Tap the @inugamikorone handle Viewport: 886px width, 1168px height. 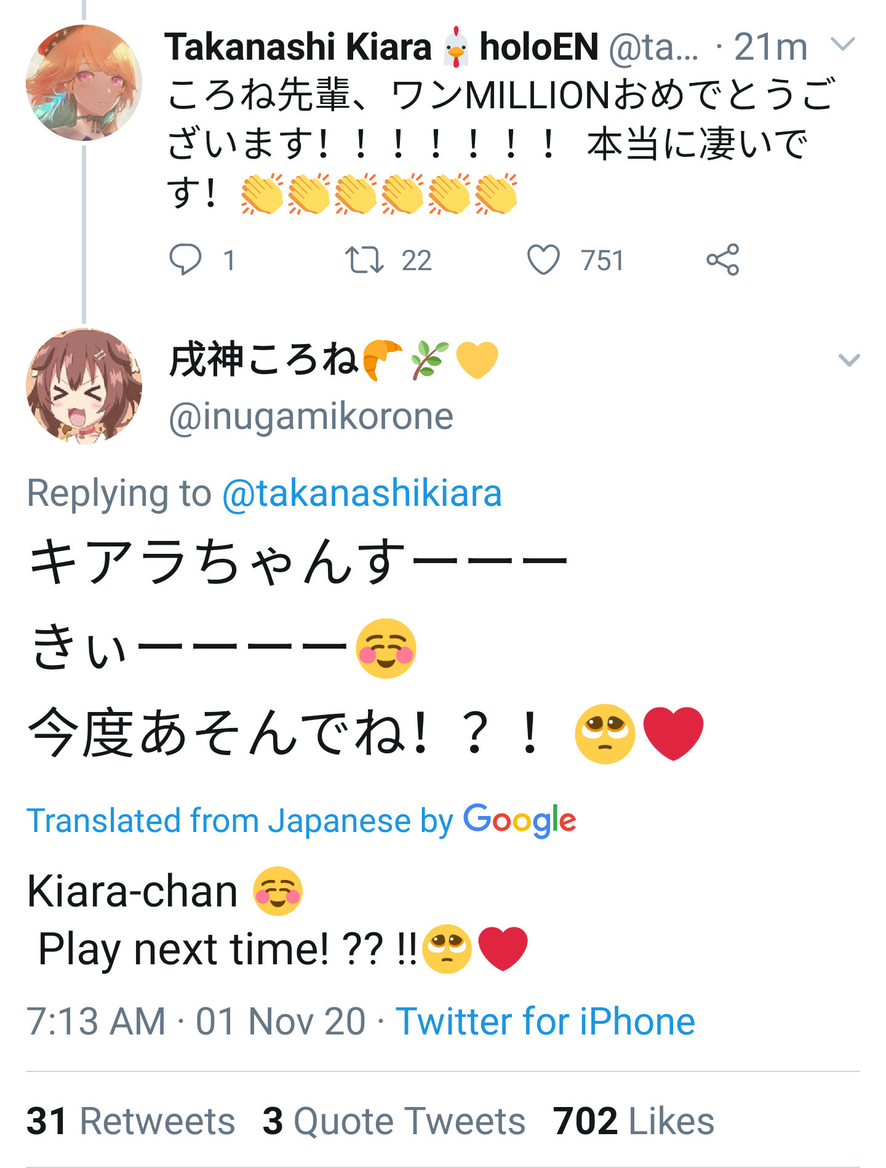[x=311, y=417]
